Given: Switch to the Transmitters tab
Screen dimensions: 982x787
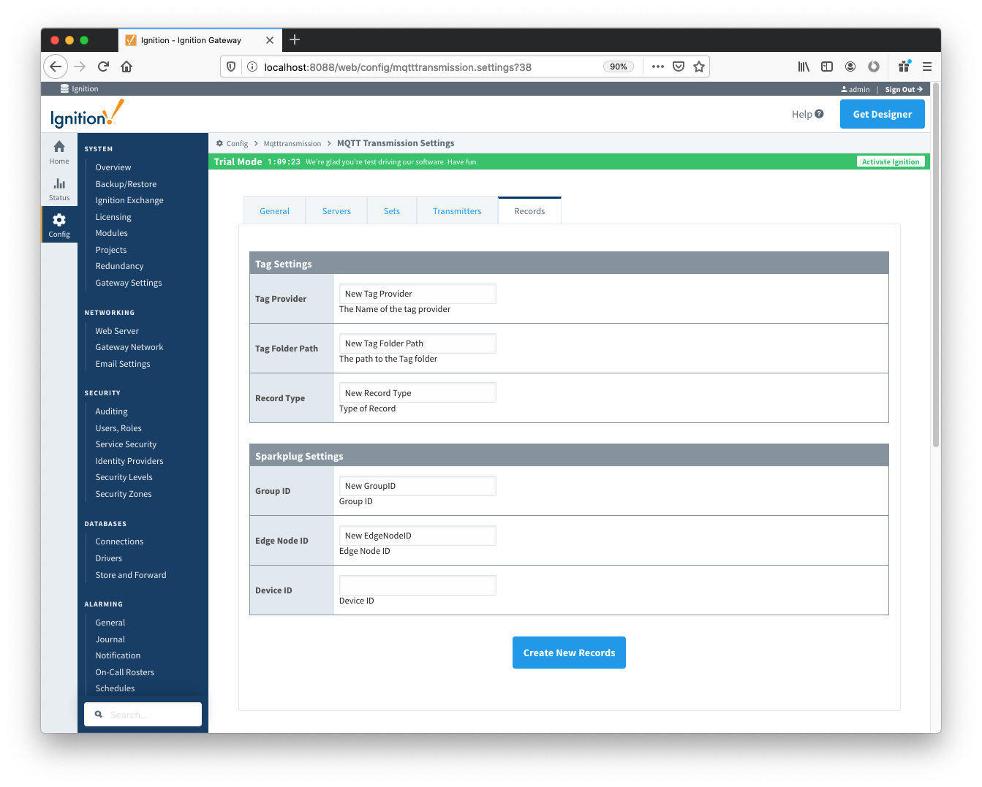Looking at the screenshot, I should [x=457, y=211].
